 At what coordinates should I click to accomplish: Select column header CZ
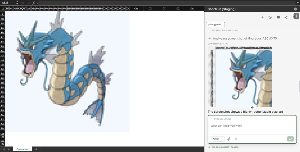coord(178,8)
